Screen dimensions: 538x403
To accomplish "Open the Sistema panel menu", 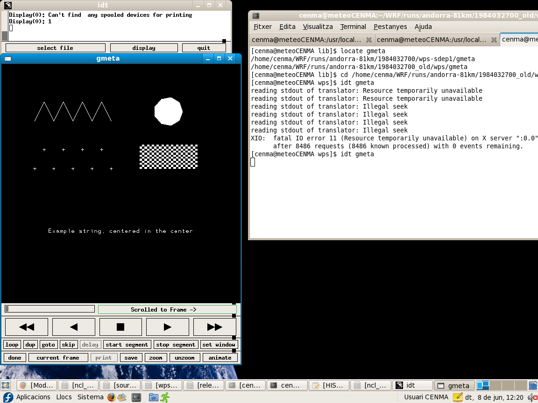I will [90, 397].
